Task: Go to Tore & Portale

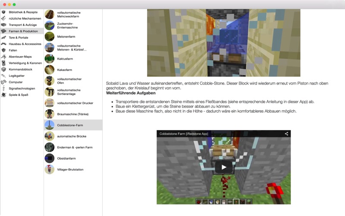Action: (x=19, y=38)
